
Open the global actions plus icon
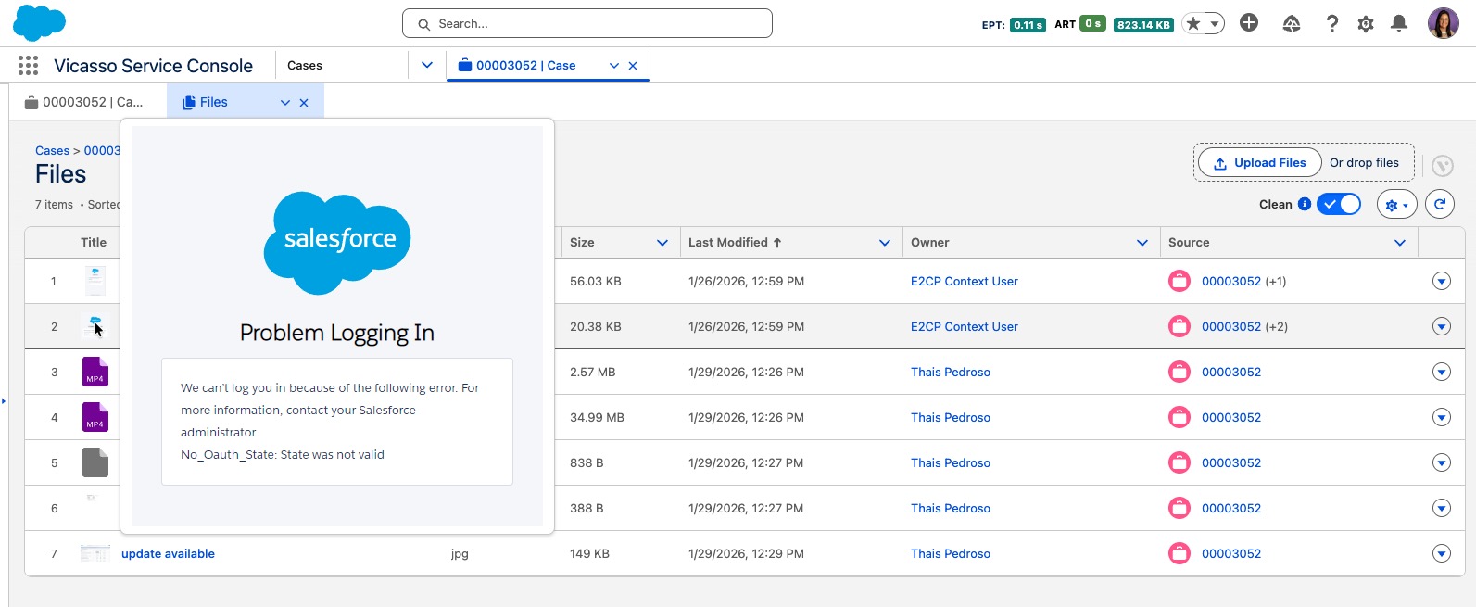coord(1249,23)
